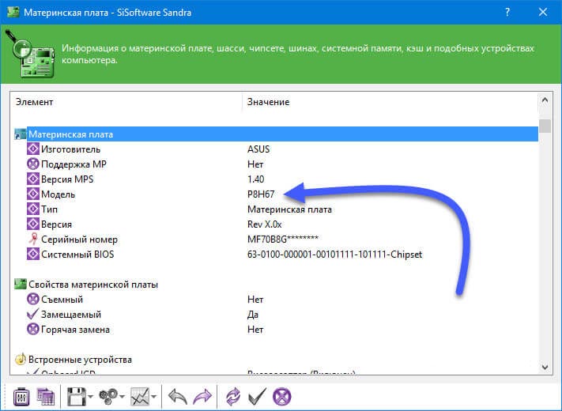Click the chart graph icon
The image size is (562, 411).
point(140,397)
